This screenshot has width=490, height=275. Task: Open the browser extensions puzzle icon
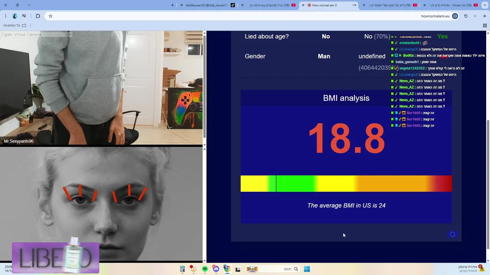tap(38, 16)
